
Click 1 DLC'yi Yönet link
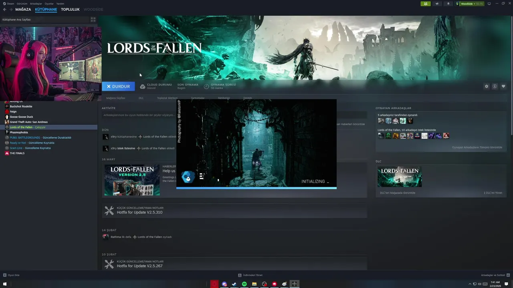[493, 193]
